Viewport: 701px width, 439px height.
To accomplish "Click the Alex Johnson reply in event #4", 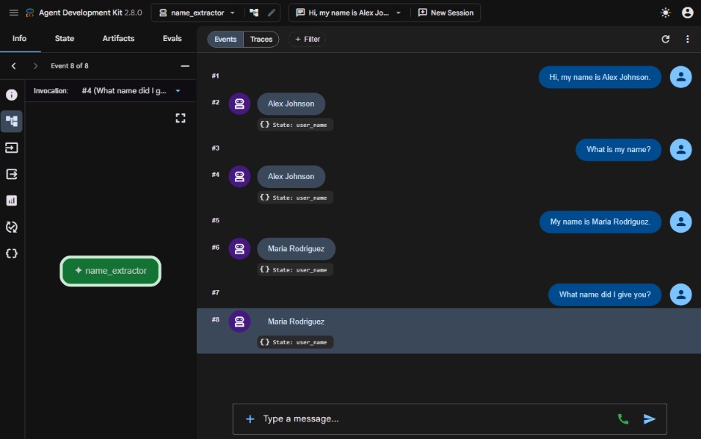I will pyautogui.click(x=291, y=176).
